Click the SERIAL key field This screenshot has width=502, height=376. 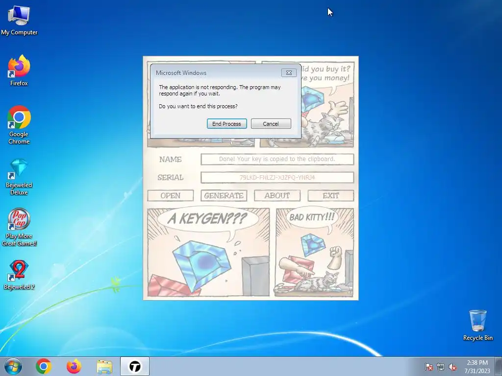pos(277,177)
